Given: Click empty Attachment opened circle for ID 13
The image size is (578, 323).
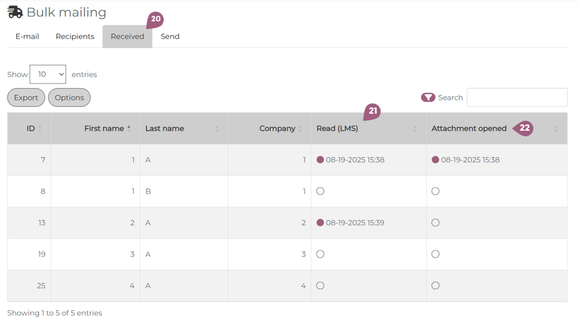Looking at the screenshot, I should (x=435, y=222).
